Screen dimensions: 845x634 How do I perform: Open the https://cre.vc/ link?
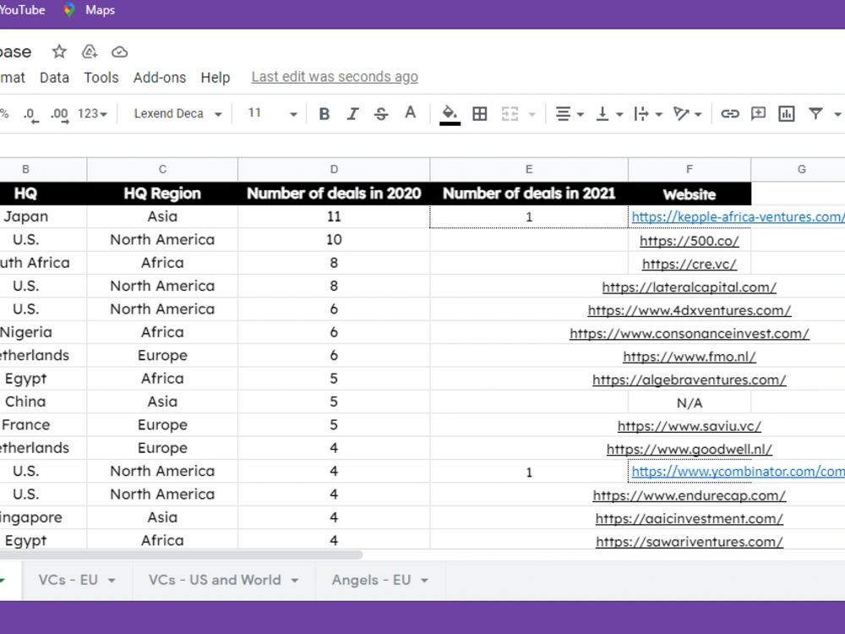(x=690, y=264)
